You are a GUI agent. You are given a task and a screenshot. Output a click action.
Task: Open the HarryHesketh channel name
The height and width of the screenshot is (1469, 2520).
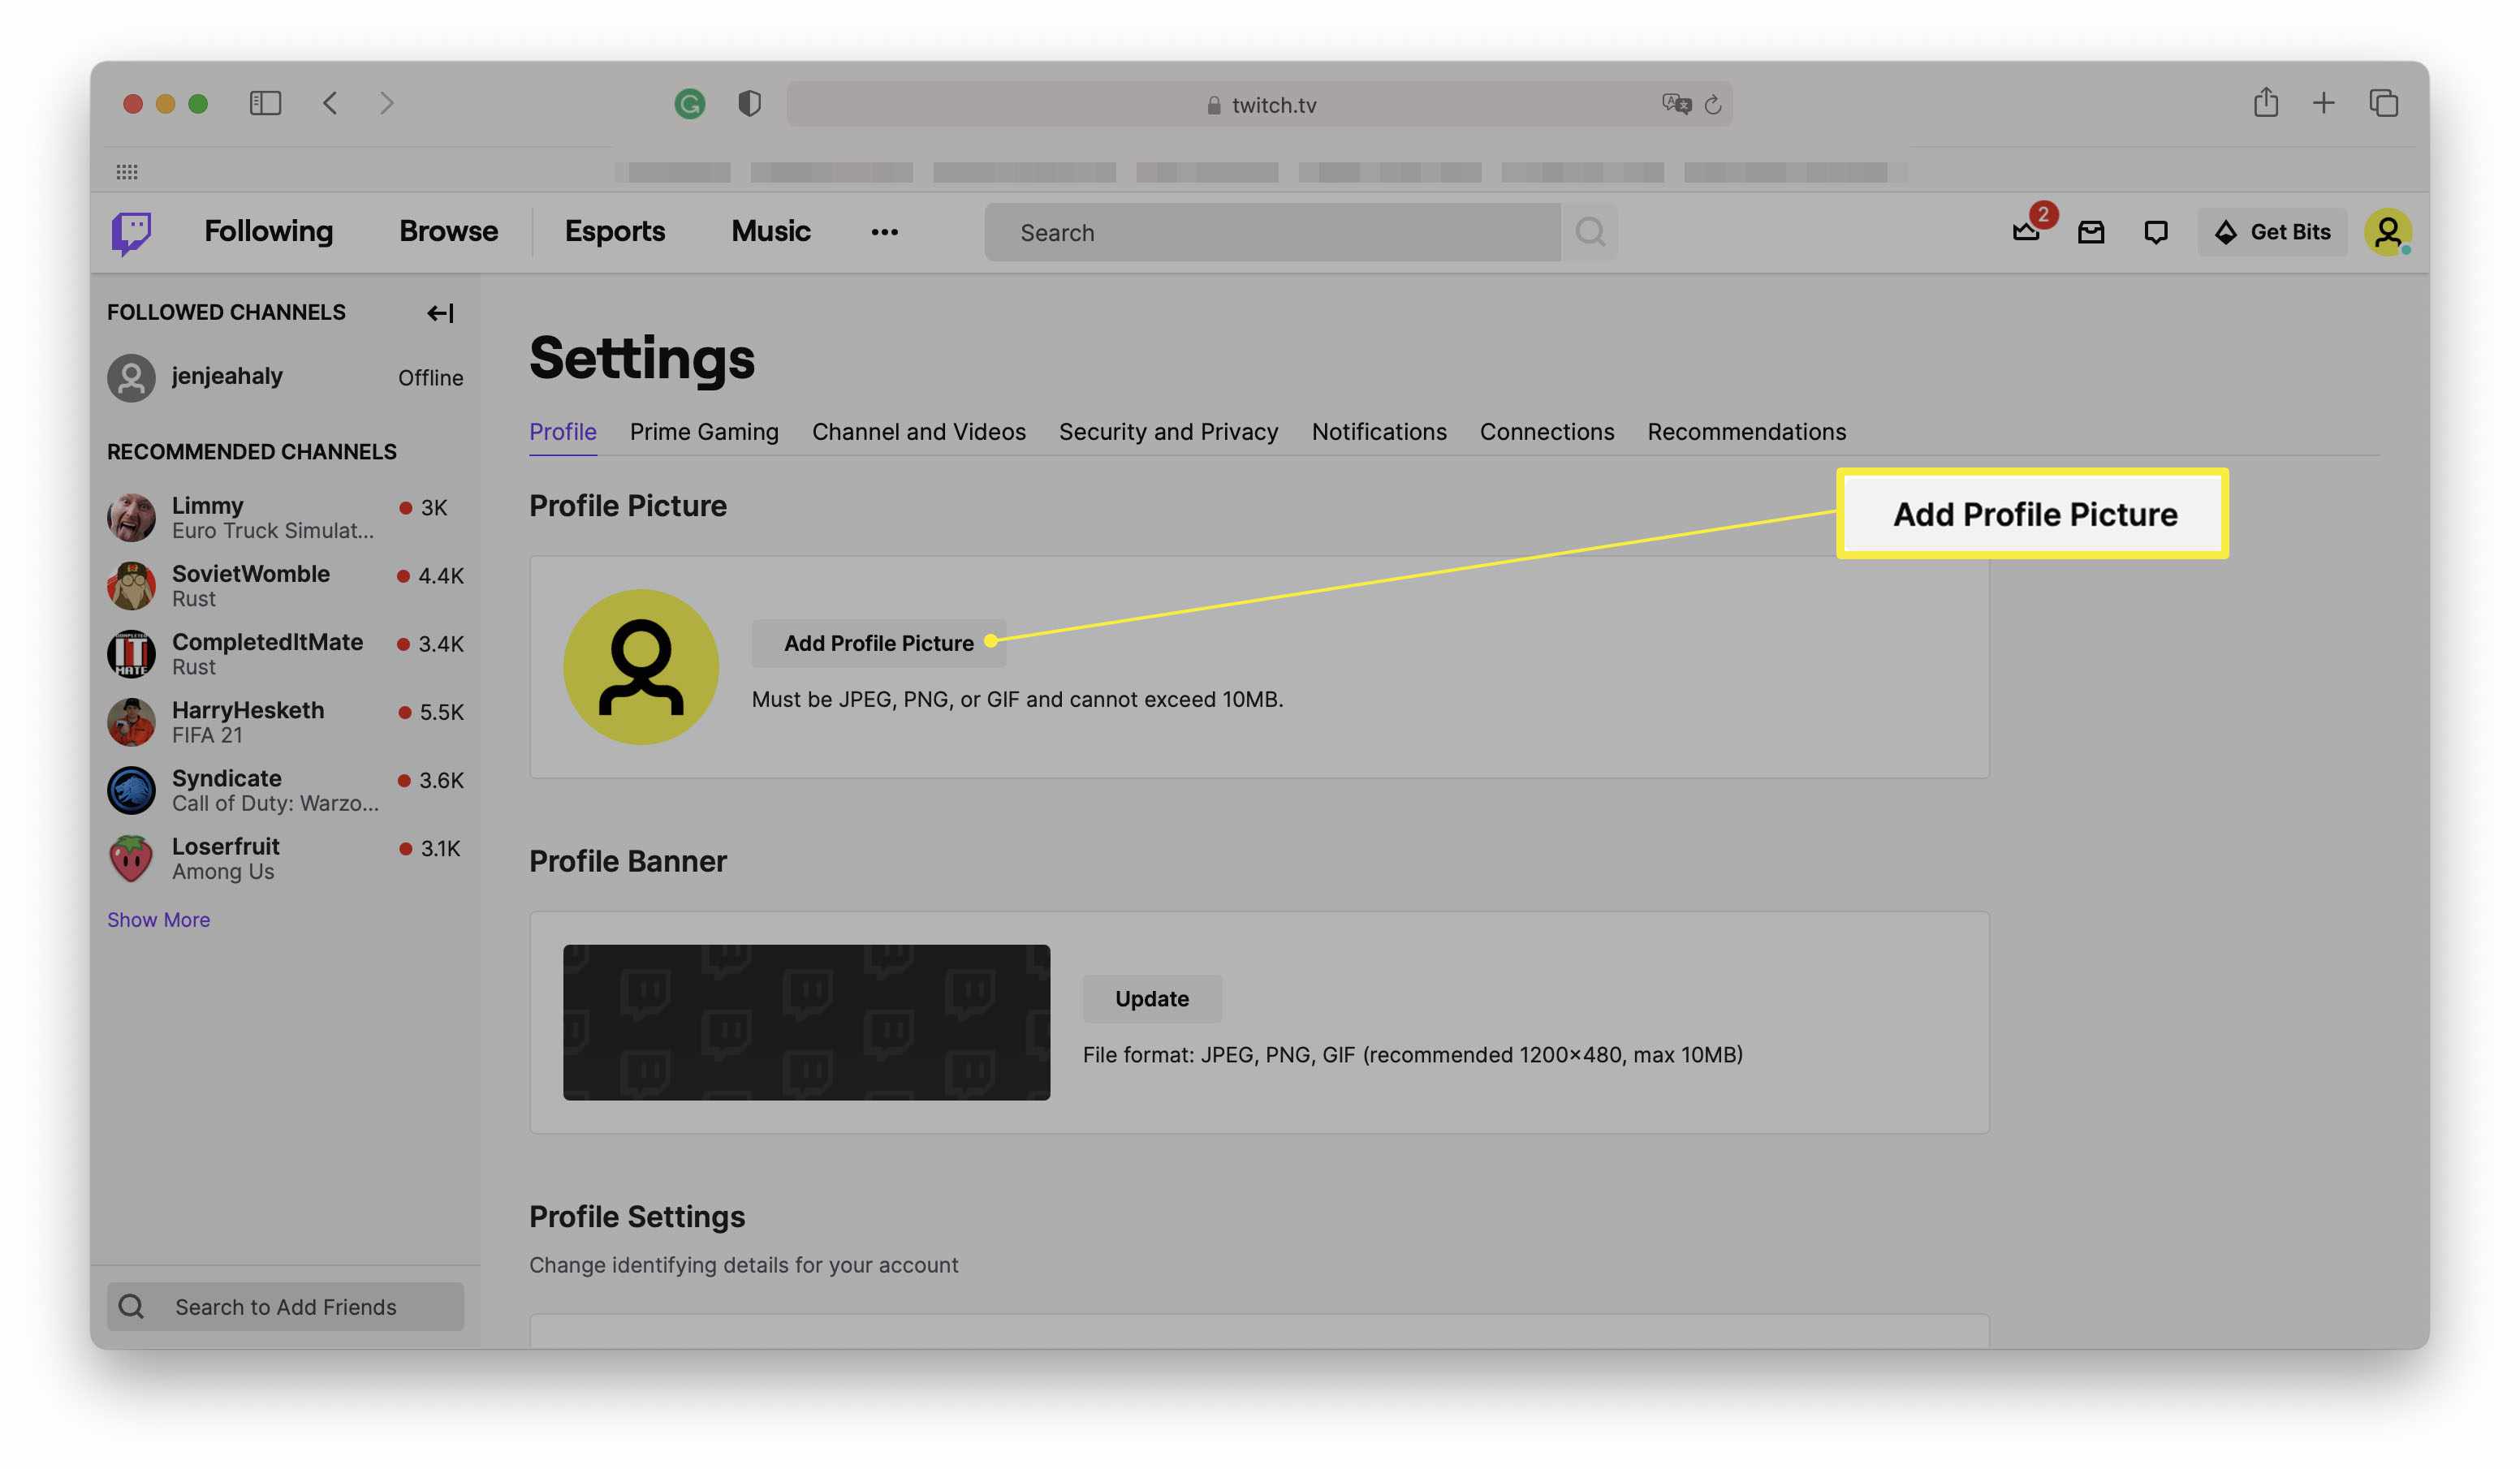247,709
